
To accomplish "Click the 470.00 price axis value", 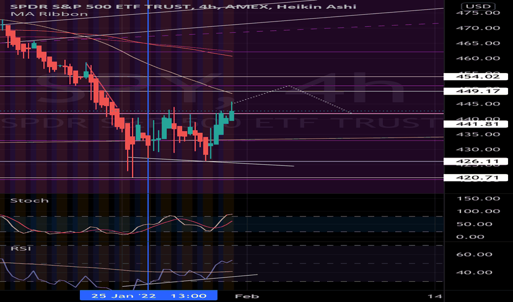I will coord(478,28).
